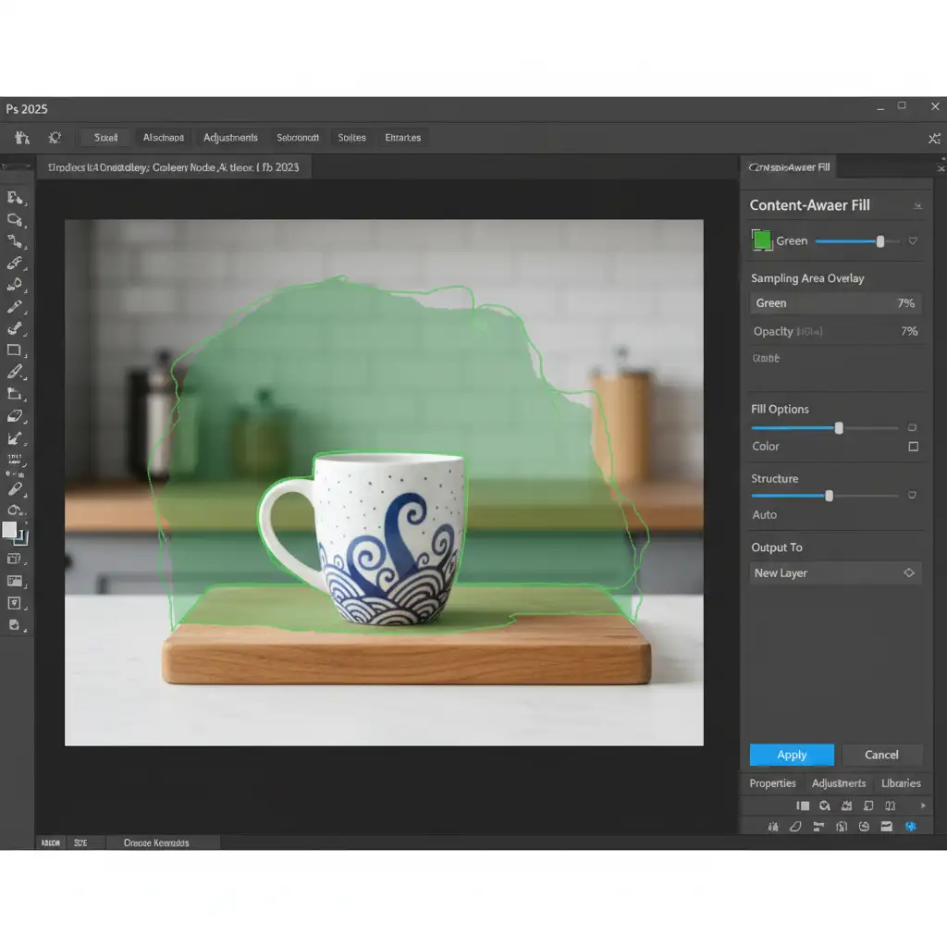This screenshot has width=947, height=947.
Task: Select the first tool in left toolbar
Action: (15, 197)
